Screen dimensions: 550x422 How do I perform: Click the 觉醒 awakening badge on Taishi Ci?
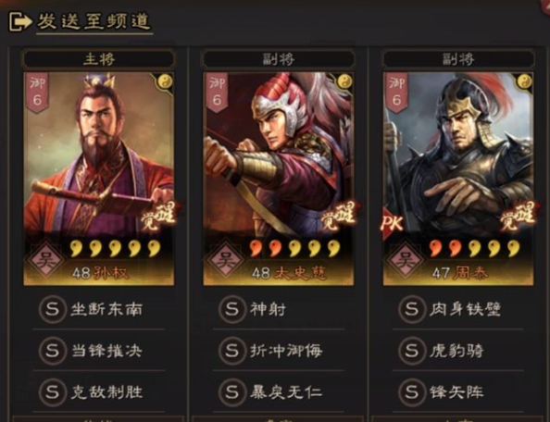tap(338, 217)
